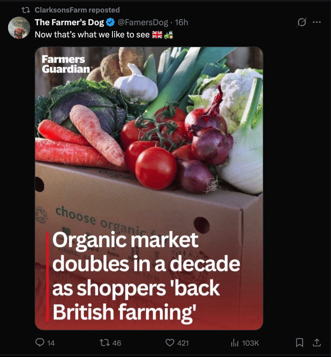Click repost arrows icon beside ClarksonsFarm
Image resolution: width=331 pixels, height=357 pixels.
[26, 10]
